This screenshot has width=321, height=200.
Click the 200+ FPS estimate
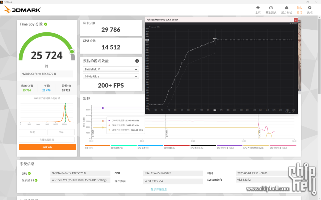111,85
